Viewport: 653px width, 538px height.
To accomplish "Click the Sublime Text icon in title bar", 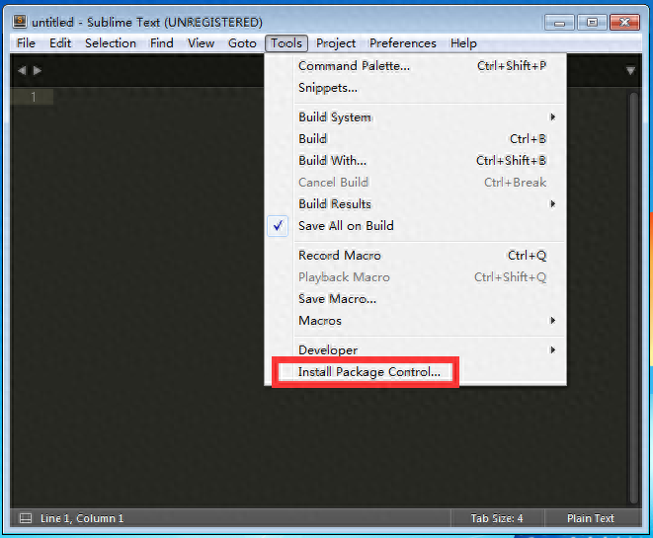I will 20,21.
